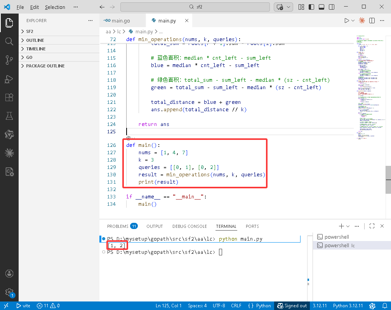Open Accounts menu in activity bar
The image size is (391, 310).
pos(9,274)
